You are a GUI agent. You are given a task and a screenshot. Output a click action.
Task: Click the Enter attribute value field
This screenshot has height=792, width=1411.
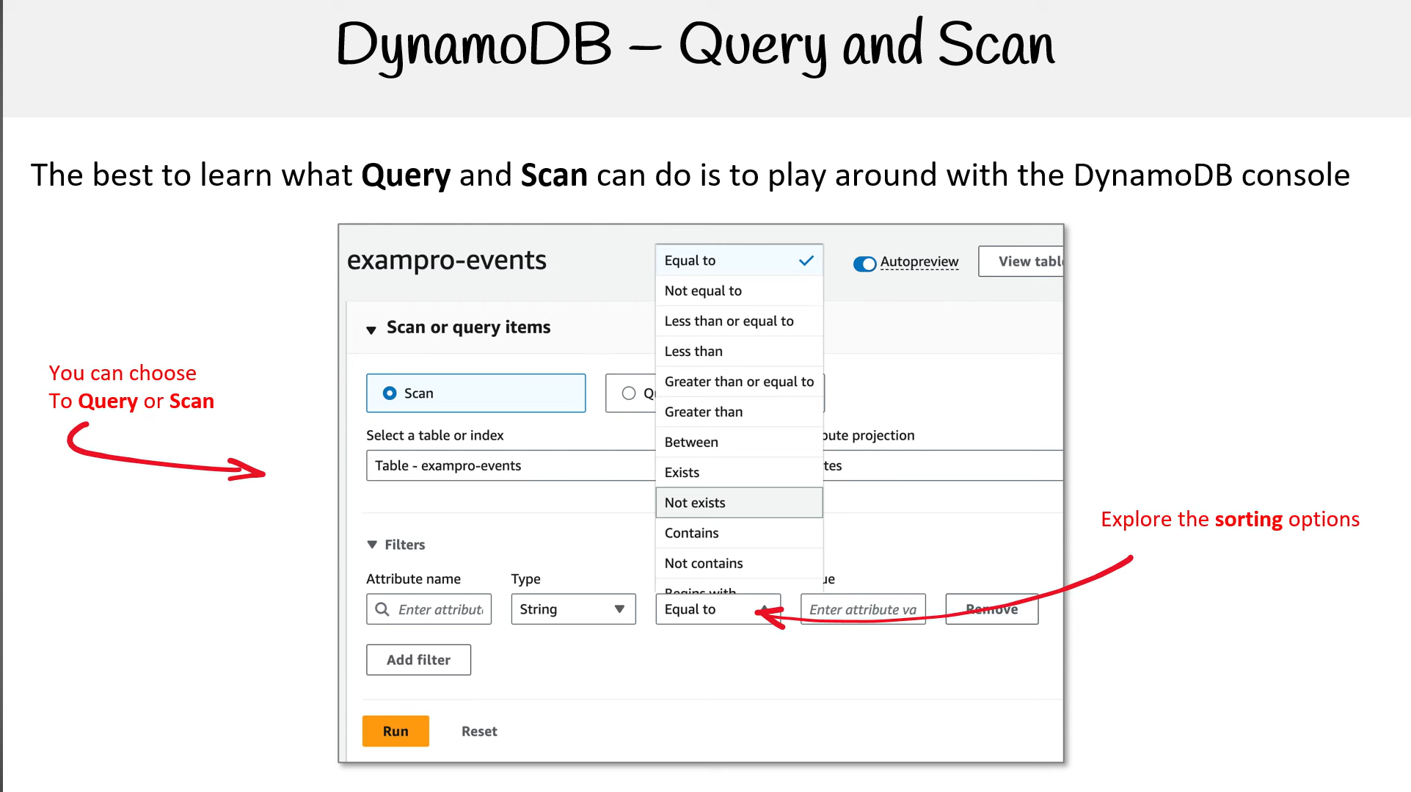[x=863, y=609]
